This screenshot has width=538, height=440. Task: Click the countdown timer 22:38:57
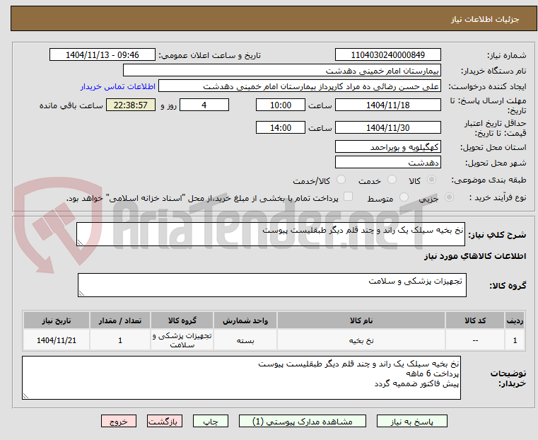coord(131,105)
